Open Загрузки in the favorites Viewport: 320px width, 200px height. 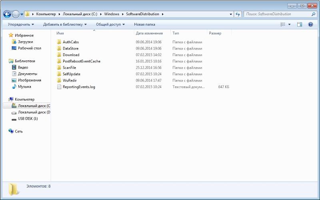25,42
